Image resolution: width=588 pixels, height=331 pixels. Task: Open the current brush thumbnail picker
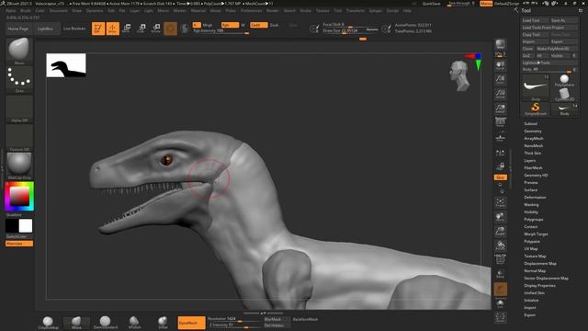pos(19,51)
